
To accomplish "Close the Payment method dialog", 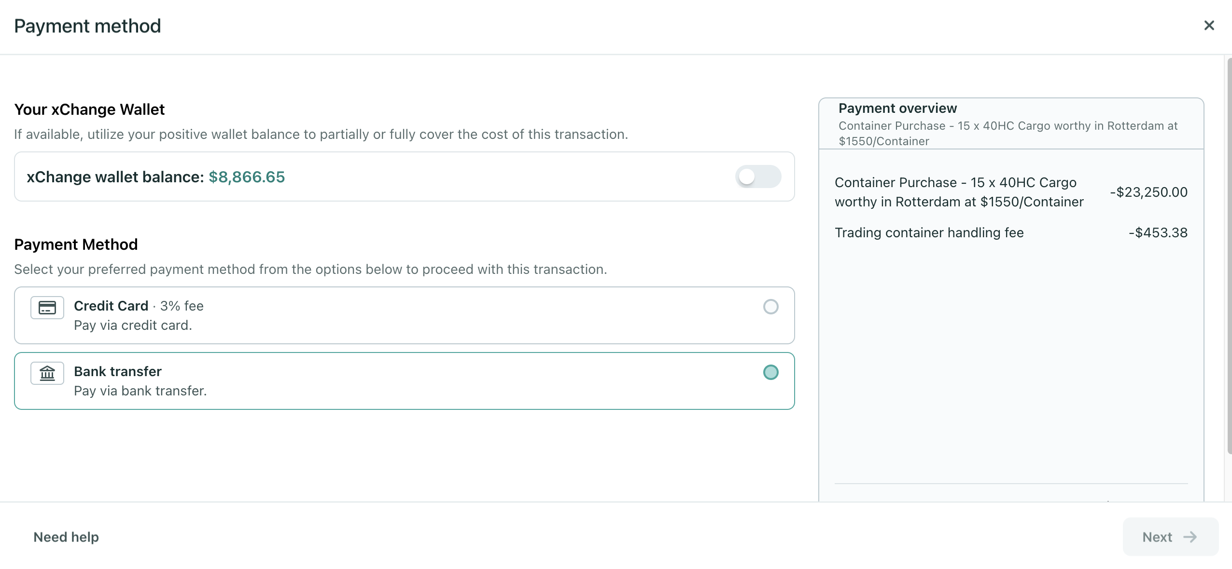I will coord(1209,26).
